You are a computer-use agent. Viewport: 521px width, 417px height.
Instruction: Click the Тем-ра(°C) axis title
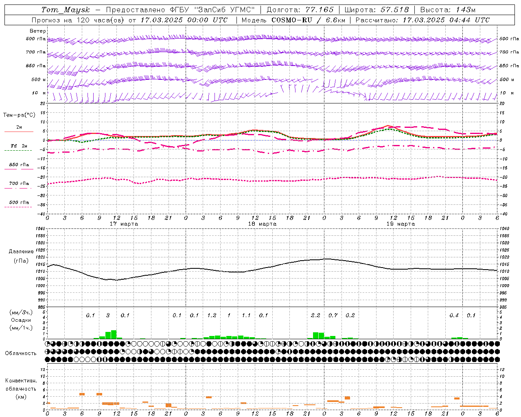(x=19, y=115)
